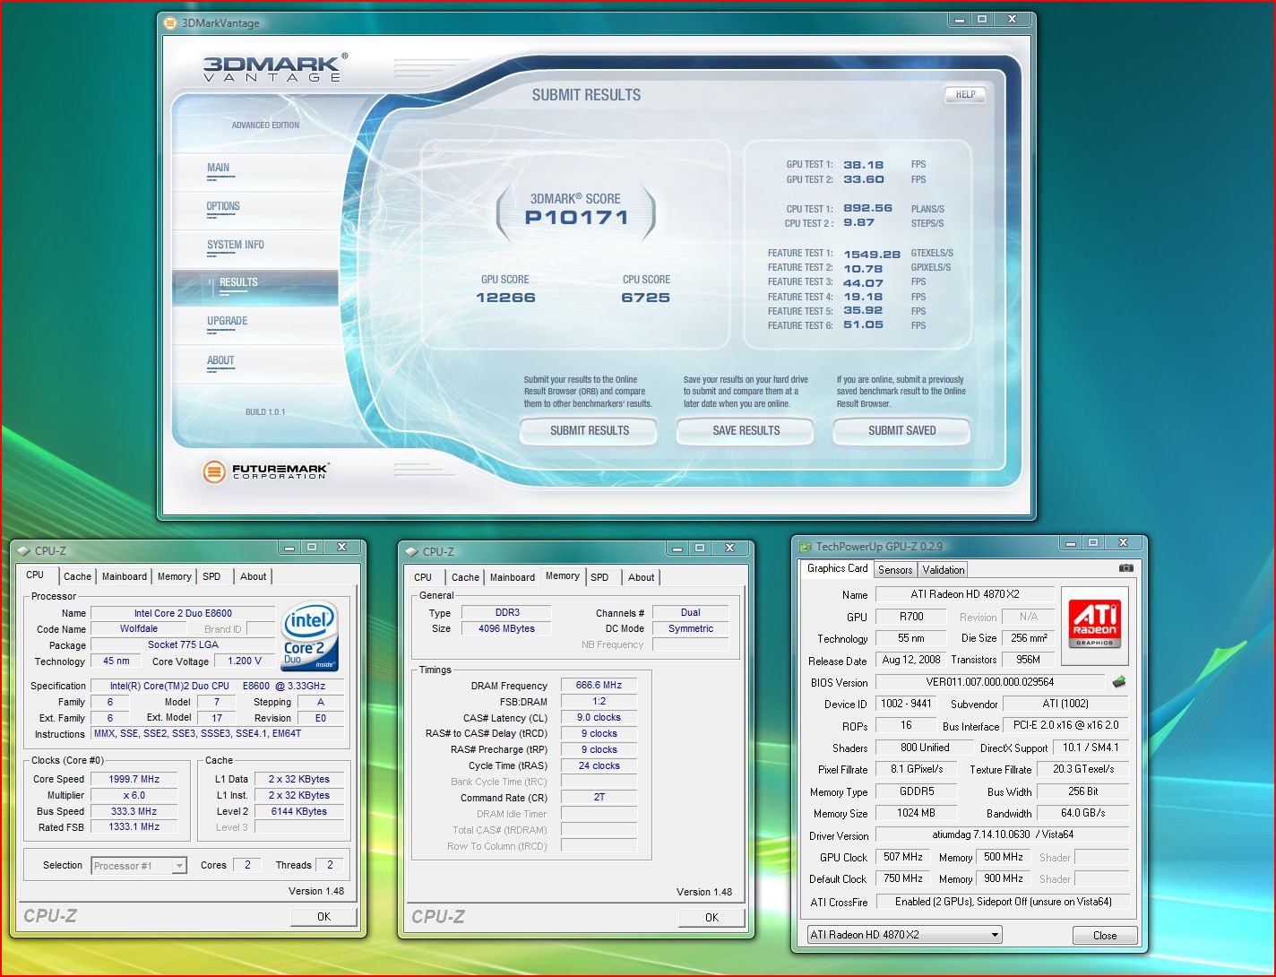Click the ATI Radeon logo in GPU-Z
The height and width of the screenshot is (977, 1276).
pos(1095,626)
